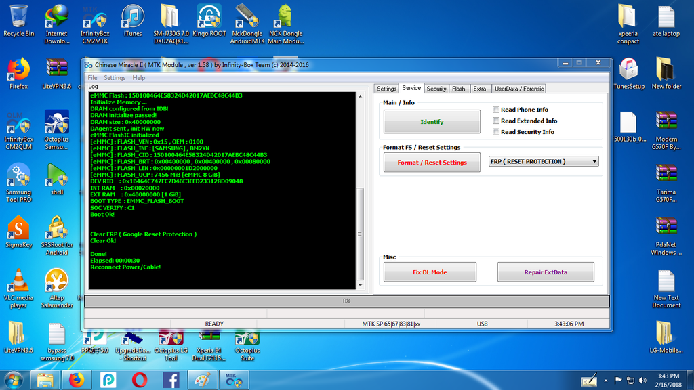Screen dimensions: 694x390
Task: Click the Format / Reset Settings button
Action: coord(432,162)
